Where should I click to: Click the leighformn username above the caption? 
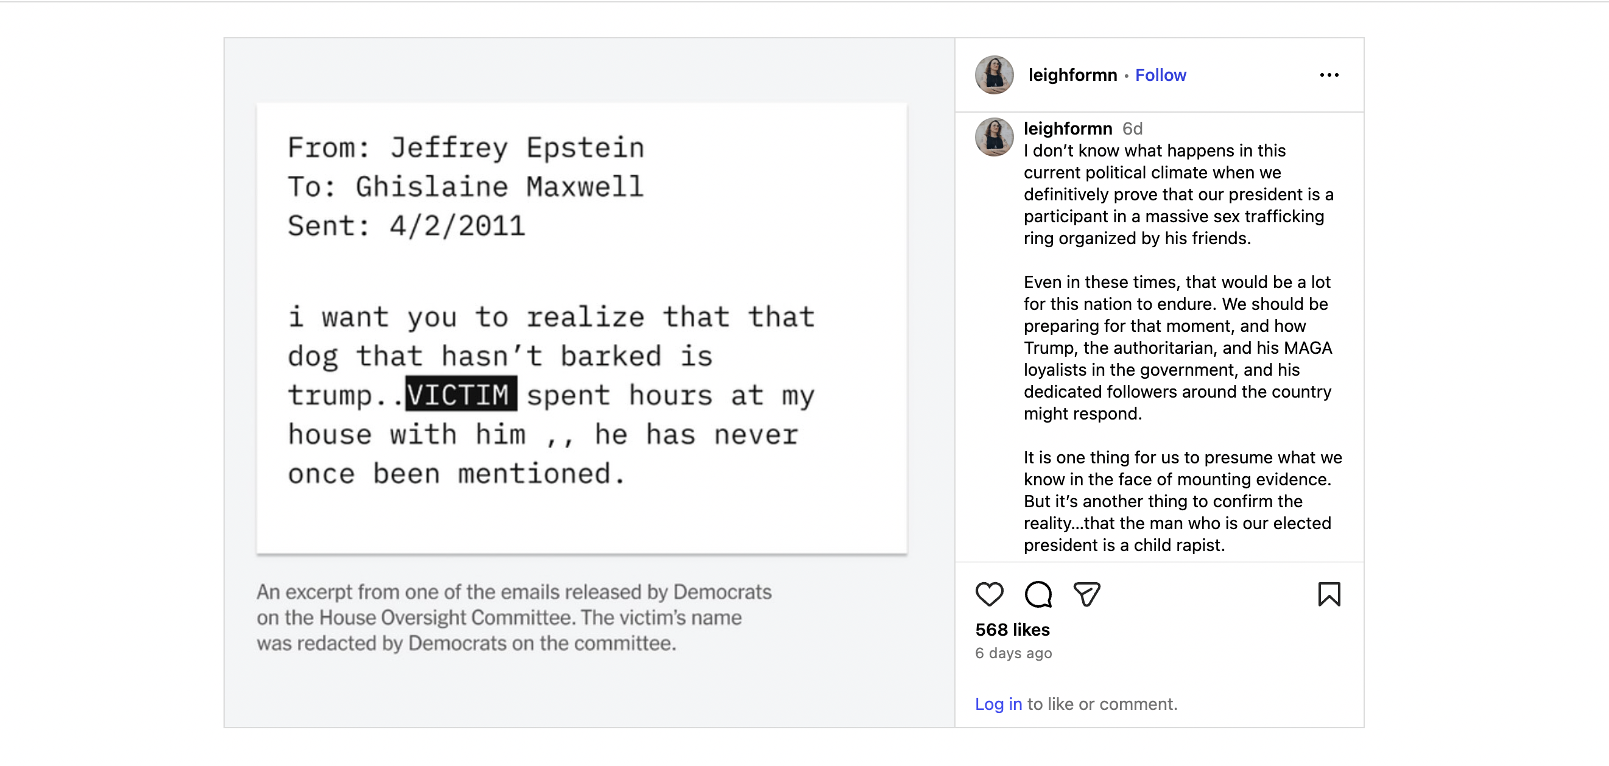click(x=1068, y=128)
